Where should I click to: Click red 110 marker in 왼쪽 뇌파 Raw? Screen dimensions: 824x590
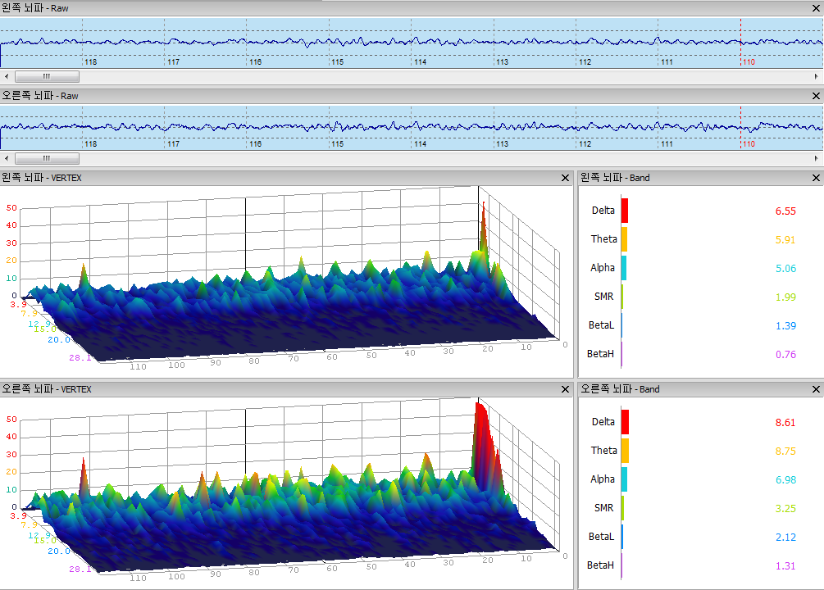[749, 62]
